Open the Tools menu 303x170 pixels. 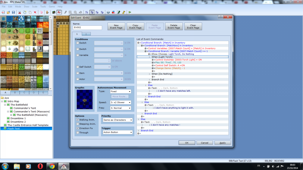[43, 7]
